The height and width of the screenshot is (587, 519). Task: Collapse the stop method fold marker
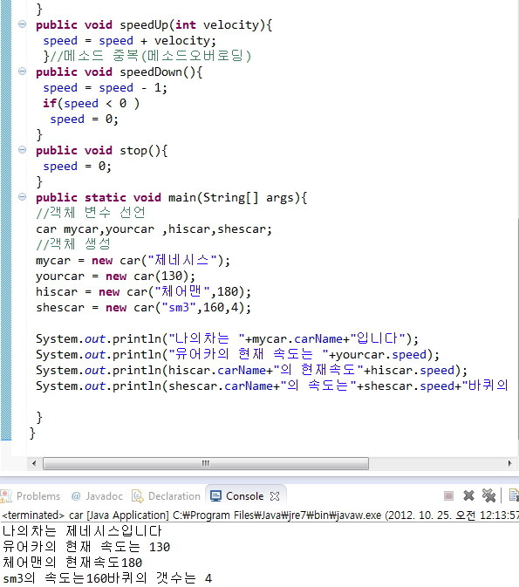(22, 150)
